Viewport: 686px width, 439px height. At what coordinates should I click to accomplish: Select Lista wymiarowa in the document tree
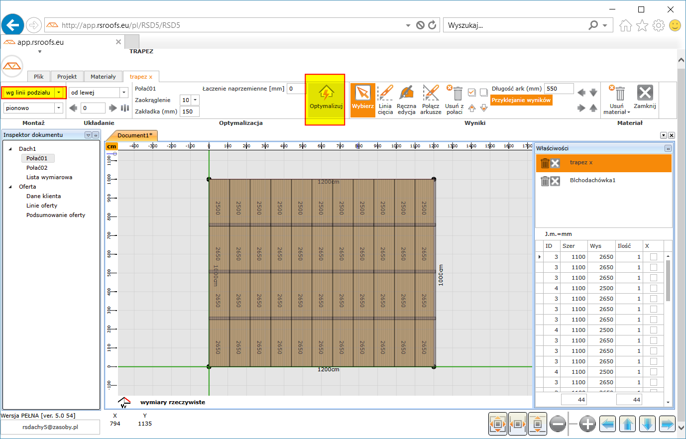[x=49, y=177]
